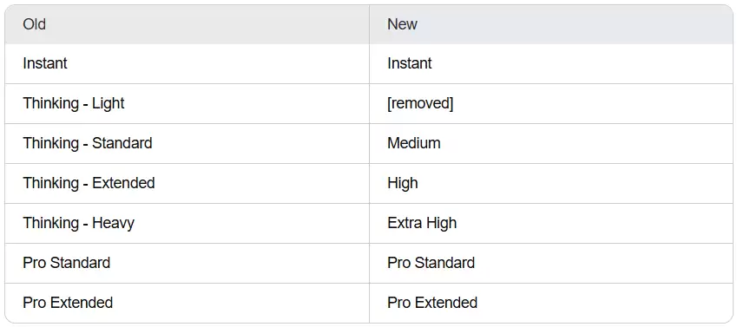Click the "Extra High" cell
The image size is (737, 327).
pyautogui.click(x=551, y=224)
